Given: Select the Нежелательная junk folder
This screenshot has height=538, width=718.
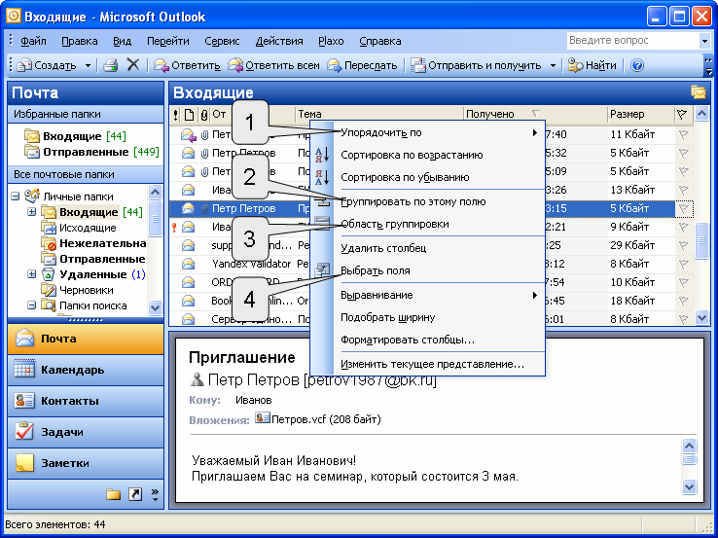Looking at the screenshot, I should (x=93, y=243).
